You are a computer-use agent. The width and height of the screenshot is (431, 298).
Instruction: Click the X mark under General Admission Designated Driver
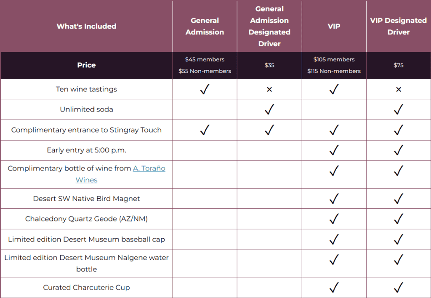269,89
